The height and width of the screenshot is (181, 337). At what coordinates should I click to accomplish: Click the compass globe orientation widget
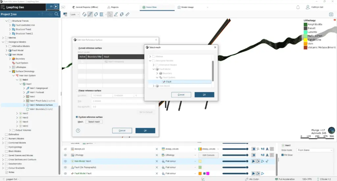(331, 130)
